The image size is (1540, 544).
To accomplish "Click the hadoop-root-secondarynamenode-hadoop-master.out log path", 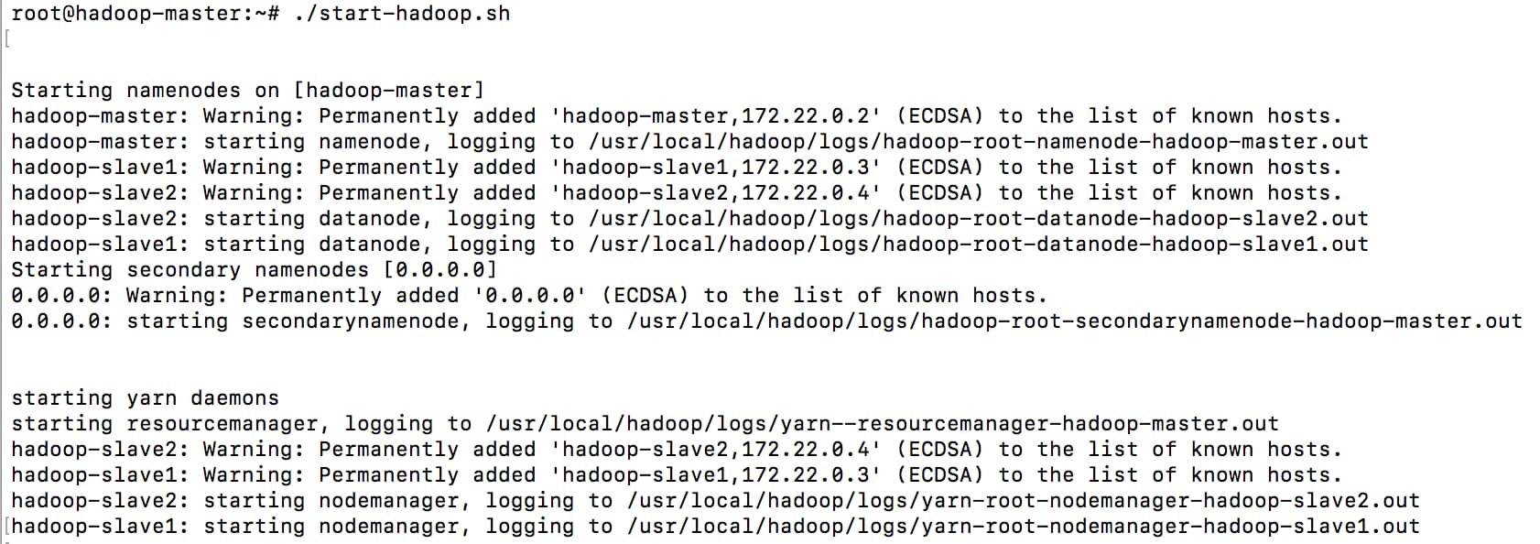I will pyautogui.click(x=1074, y=321).
